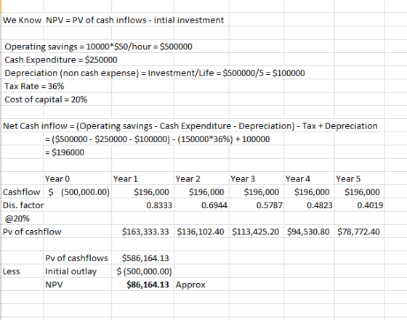
Task: Click the Depreciation (non cash expense) row
Action: coord(155,73)
